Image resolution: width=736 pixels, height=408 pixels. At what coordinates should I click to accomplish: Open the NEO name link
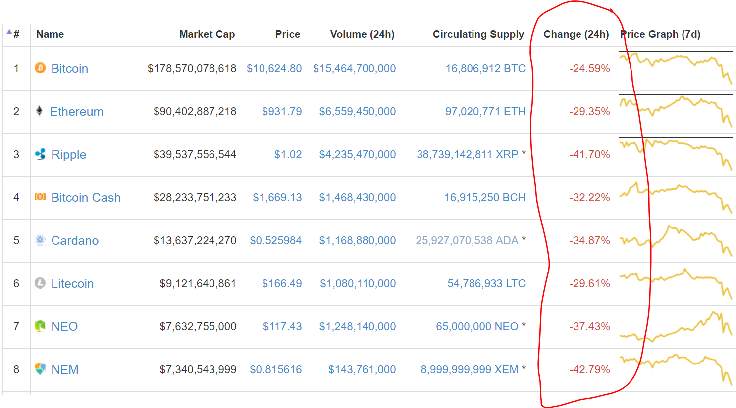coord(65,327)
